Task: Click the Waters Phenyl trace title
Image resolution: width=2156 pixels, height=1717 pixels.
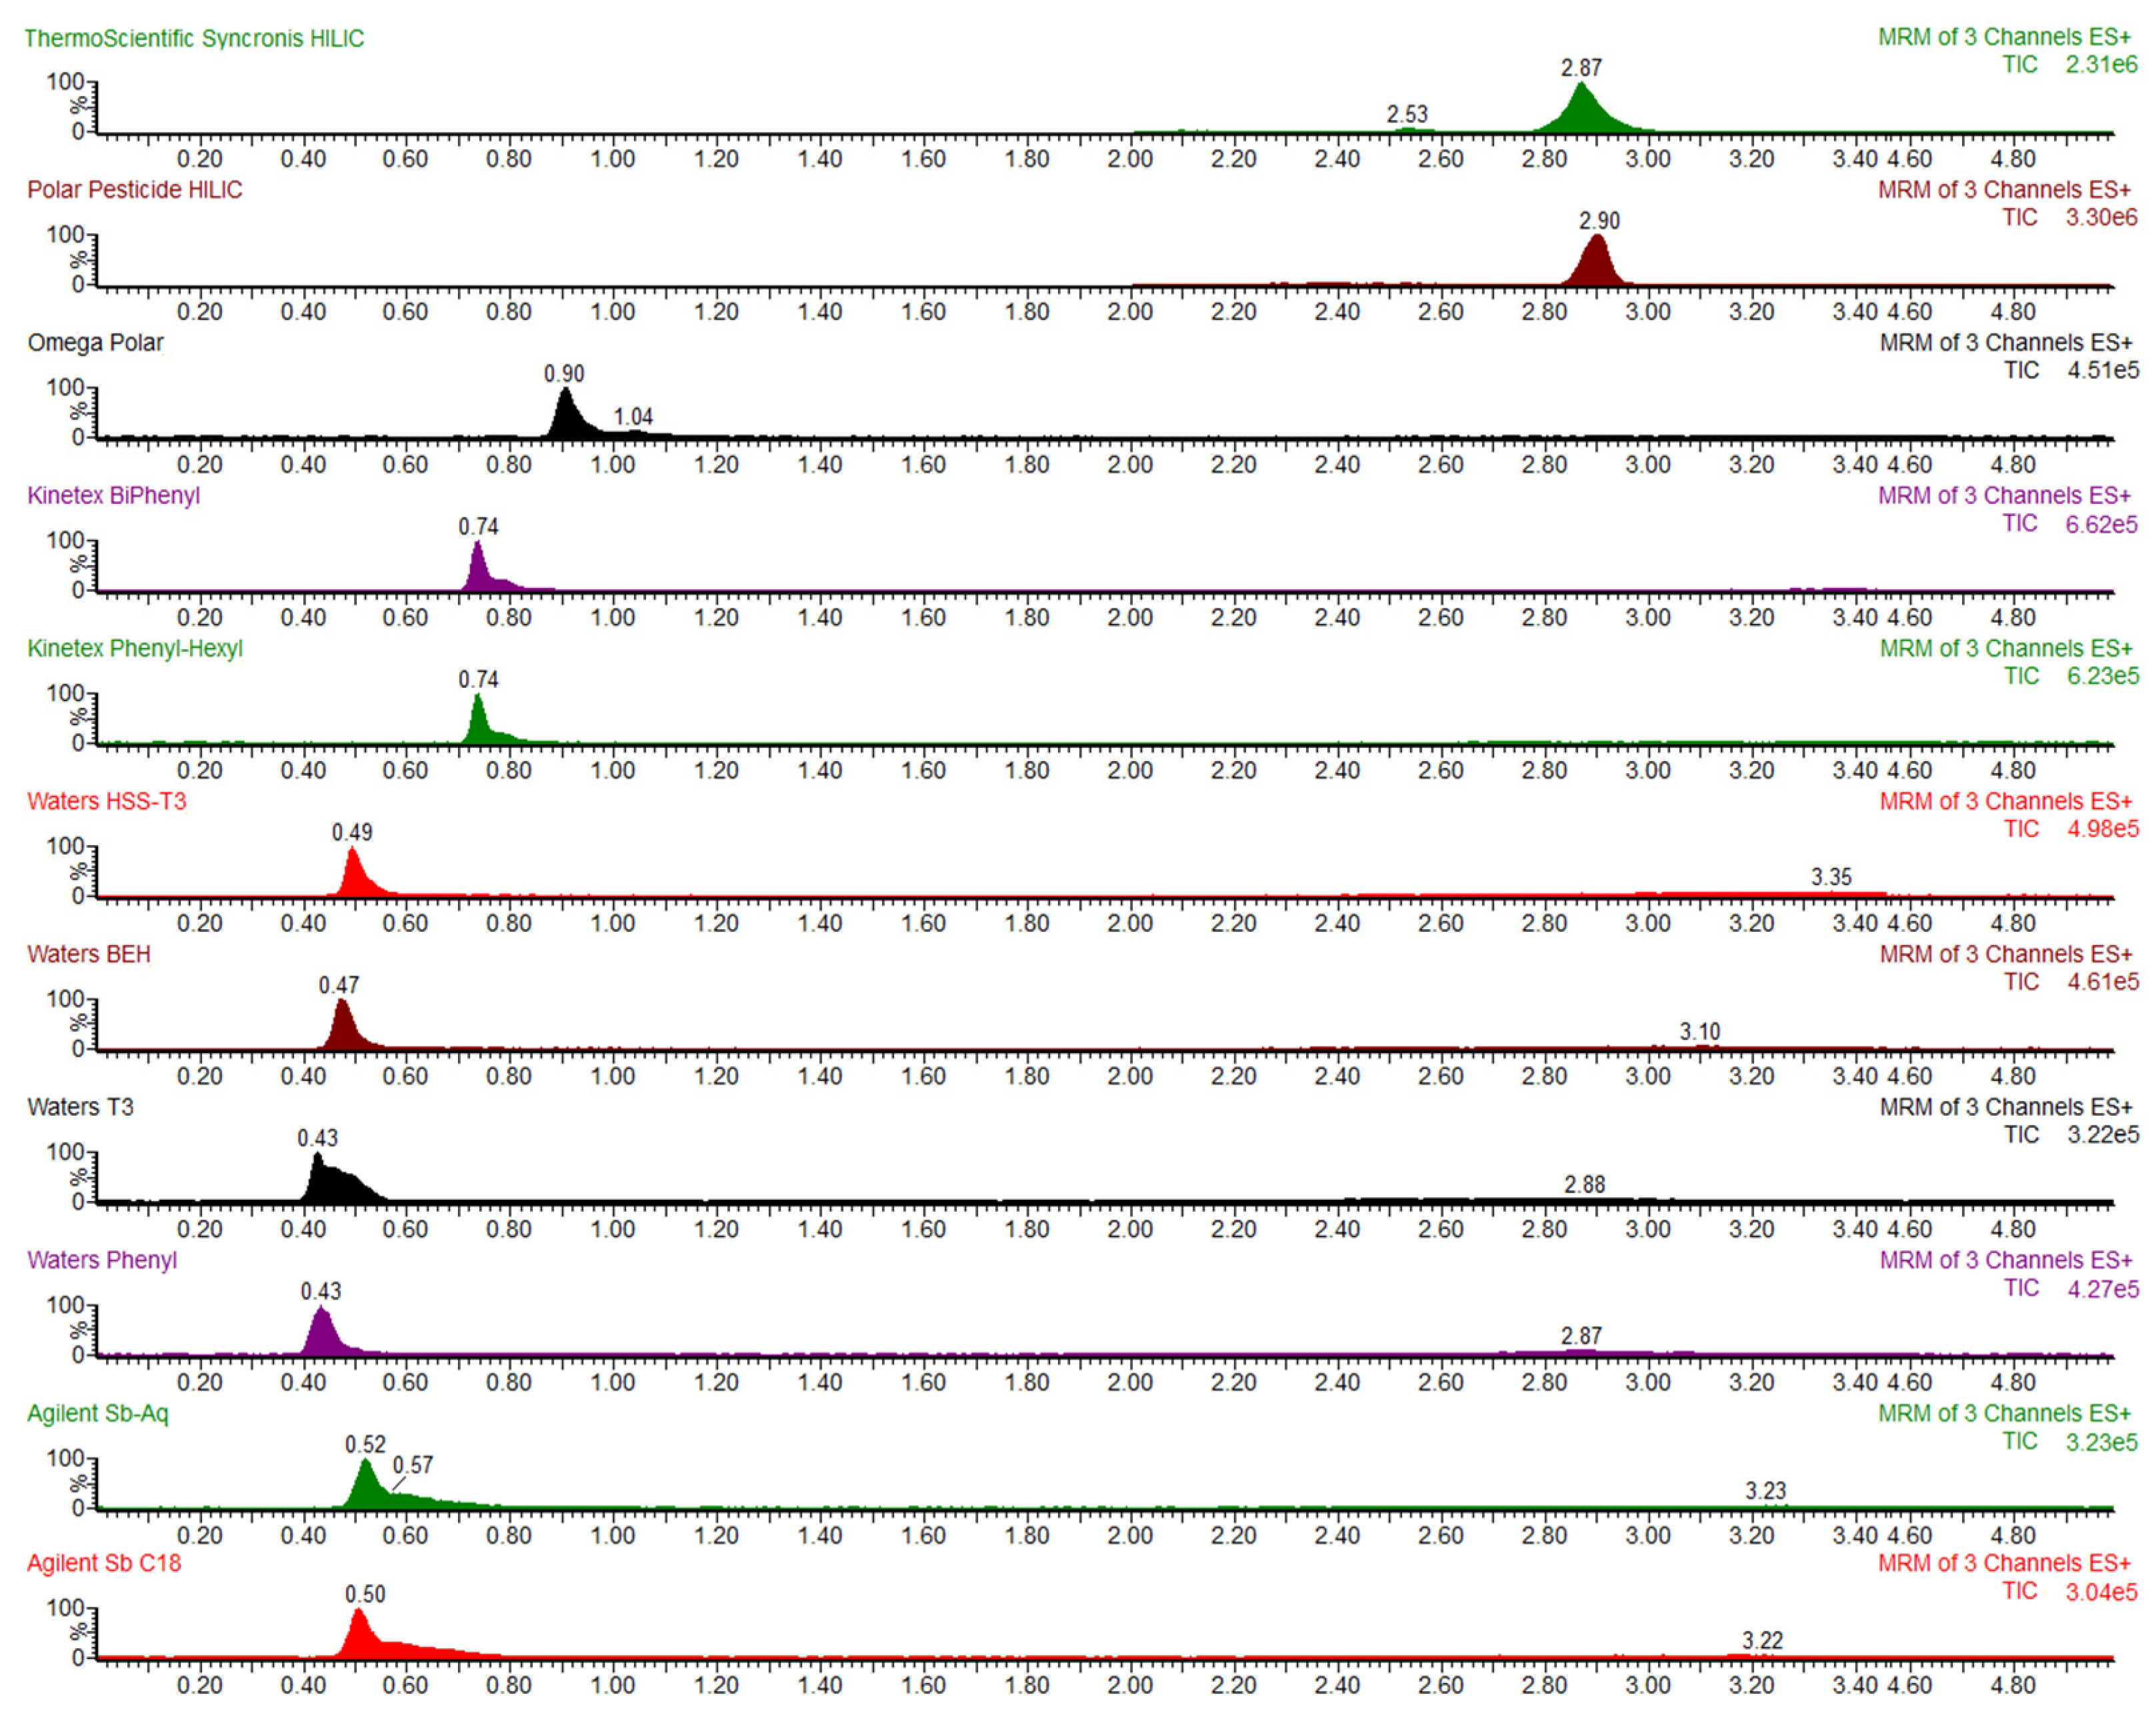Action: tap(102, 1260)
